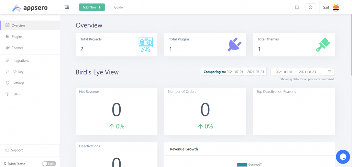352x167 pixels.
Task: Click Saif's profile avatar
Action: [x=336, y=8]
